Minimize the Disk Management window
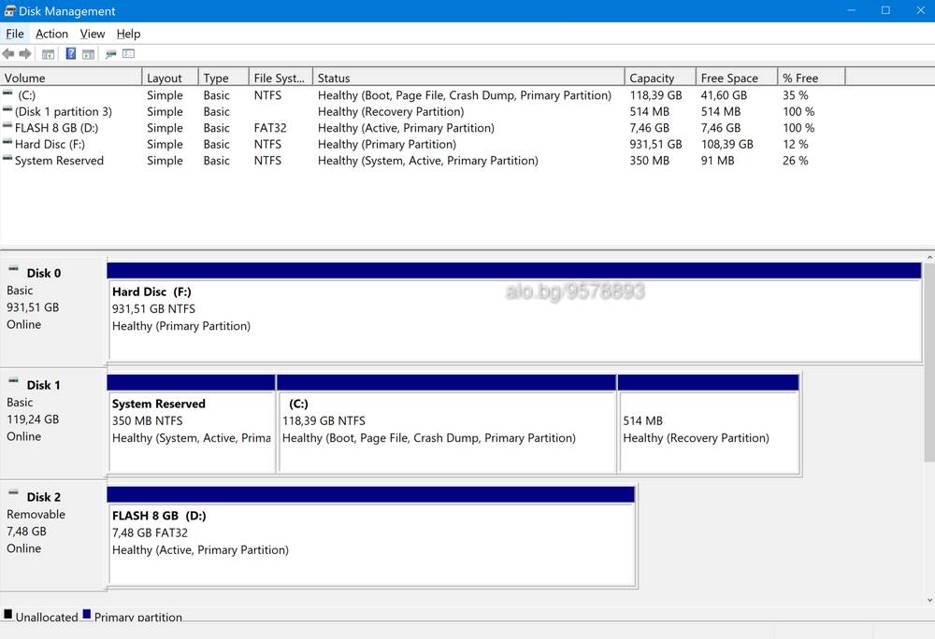 [x=852, y=10]
